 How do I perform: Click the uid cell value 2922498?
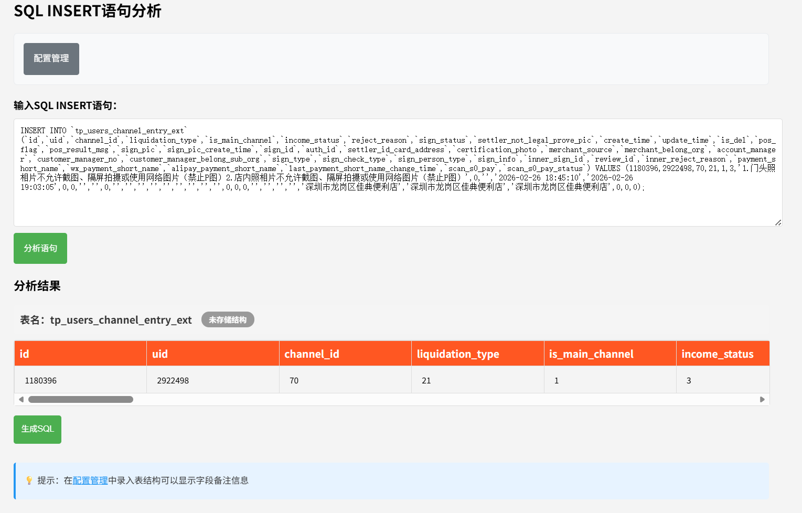[173, 381]
